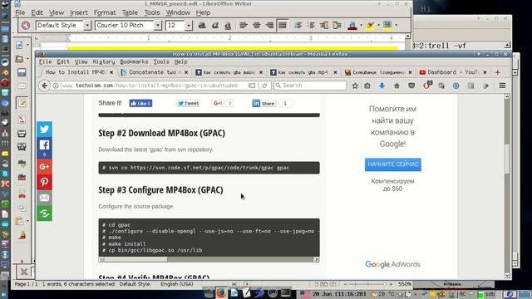Click the green ShareThis sidebar button
532x299 pixels.
click(x=44, y=213)
